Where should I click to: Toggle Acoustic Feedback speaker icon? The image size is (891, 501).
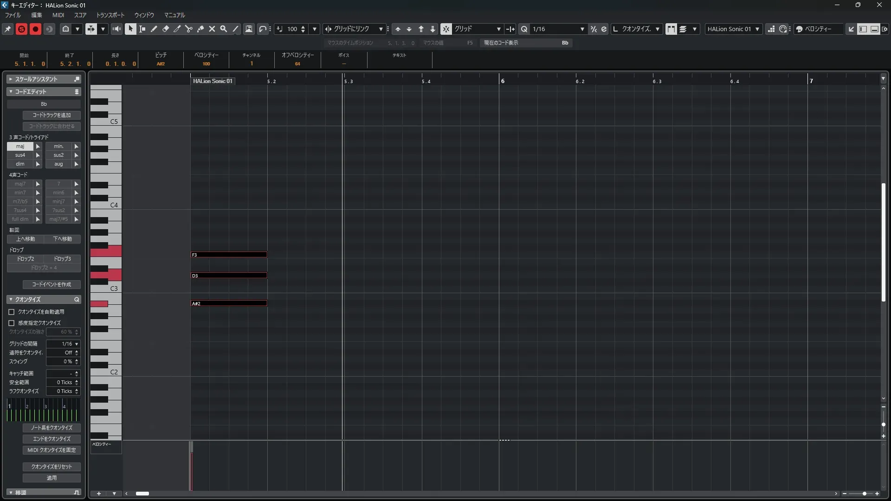coord(116,29)
